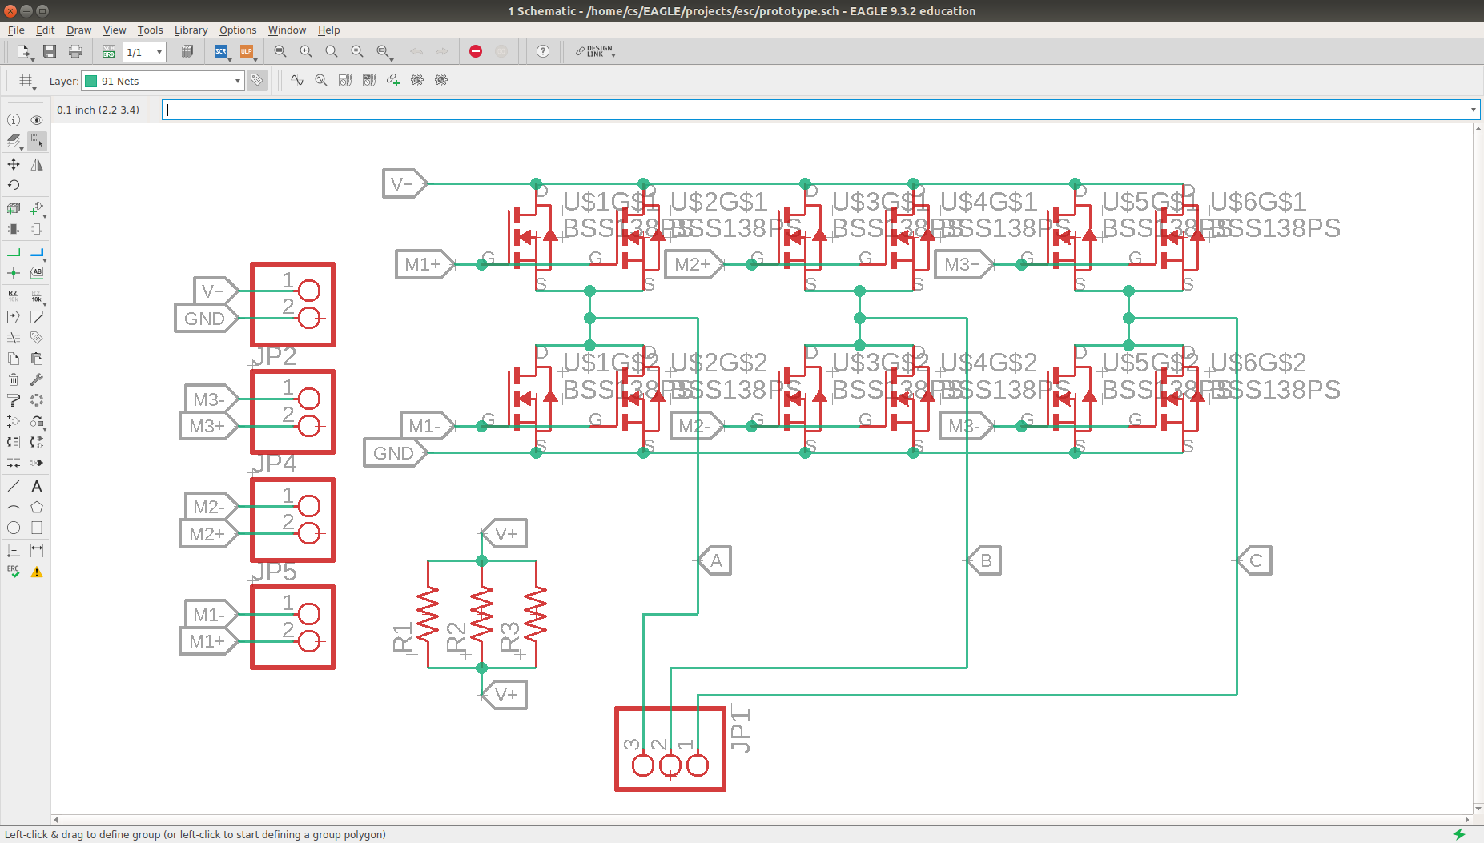Select the Mirror tool
Screen dimensions: 1484x843
(x=37, y=164)
